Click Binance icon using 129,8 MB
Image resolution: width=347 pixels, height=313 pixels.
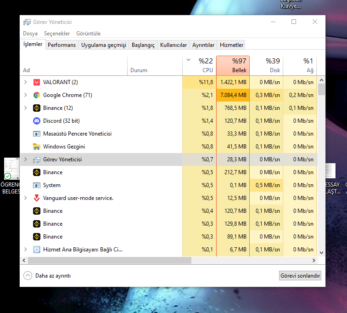pos(37,224)
